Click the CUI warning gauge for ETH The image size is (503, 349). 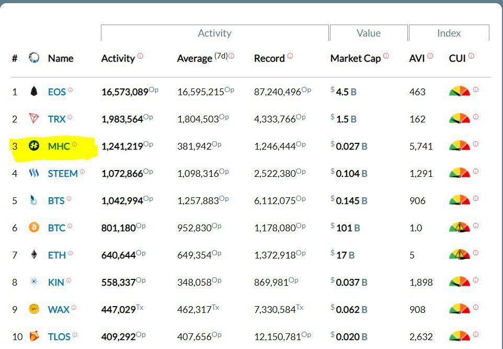point(460,254)
